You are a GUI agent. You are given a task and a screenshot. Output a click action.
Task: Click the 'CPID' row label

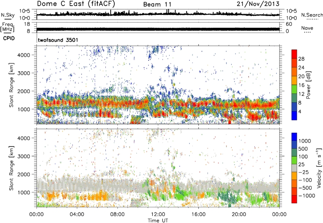coord(9,38)
